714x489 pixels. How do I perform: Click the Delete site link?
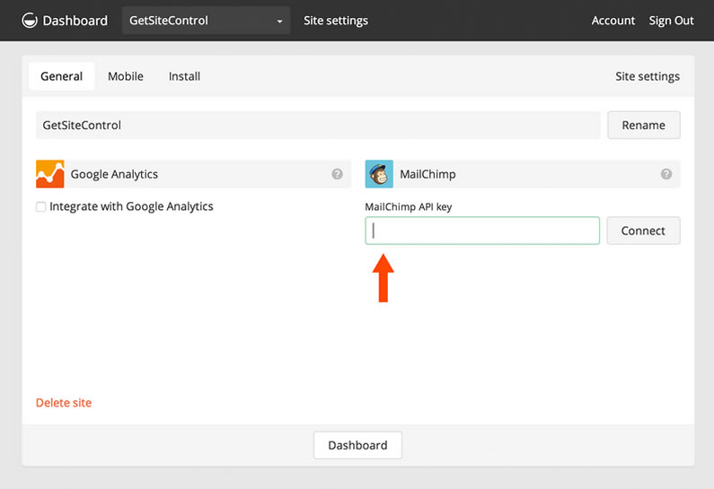pos(64,403)
